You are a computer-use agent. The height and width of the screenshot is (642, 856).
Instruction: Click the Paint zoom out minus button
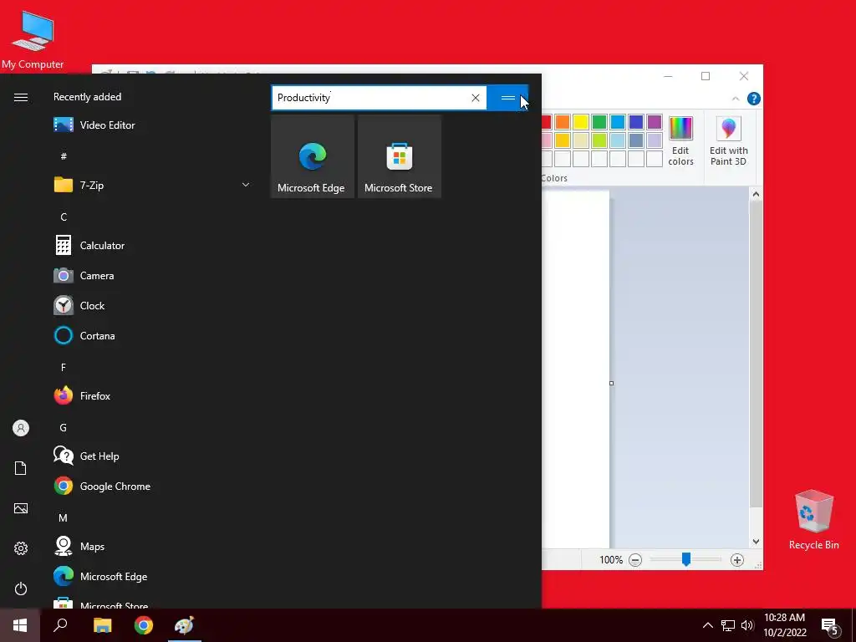tap(635, 560)
